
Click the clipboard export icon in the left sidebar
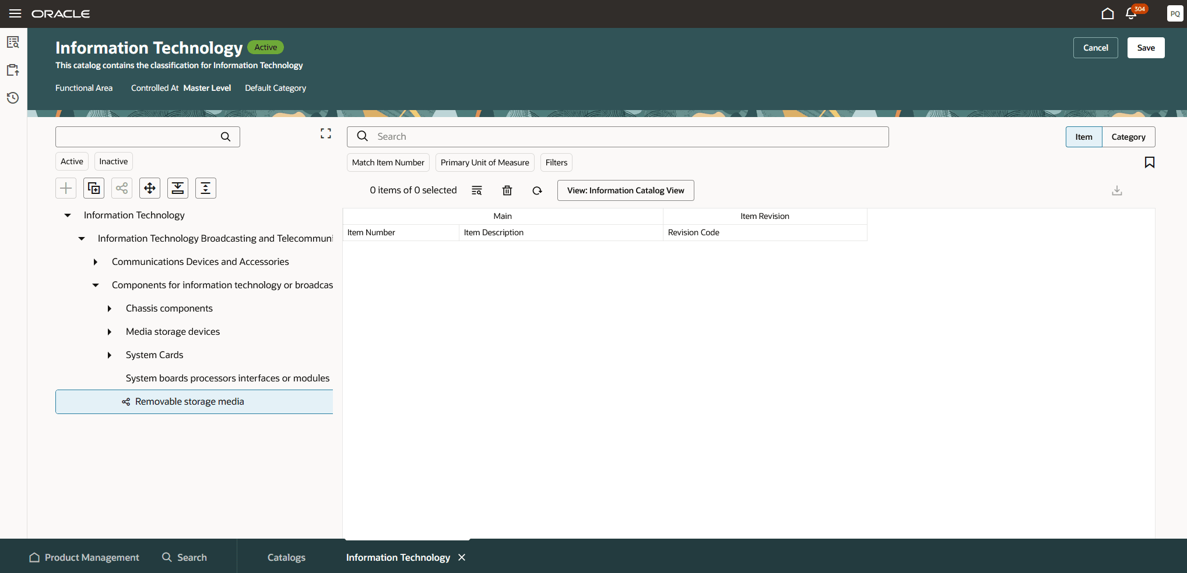13,70
